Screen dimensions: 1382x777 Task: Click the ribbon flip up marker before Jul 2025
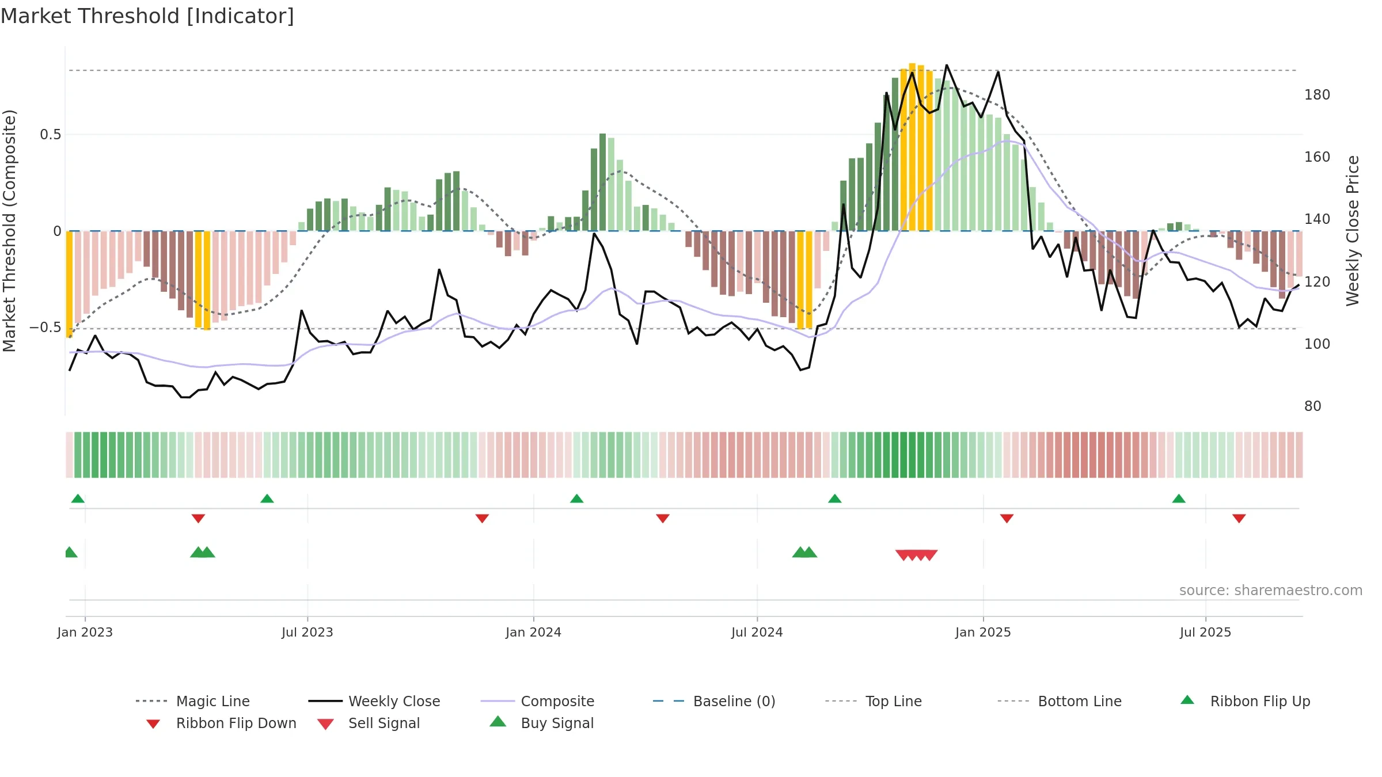coord(1178,498)
